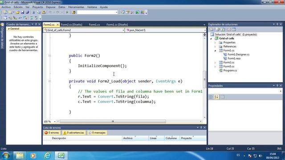Click the horizontal scrollbar thumb in the editor
The image size is (285, 160).
coord(113,121)
